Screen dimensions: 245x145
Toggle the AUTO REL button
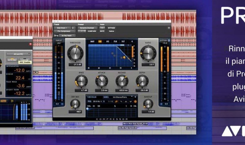point(12,60)
